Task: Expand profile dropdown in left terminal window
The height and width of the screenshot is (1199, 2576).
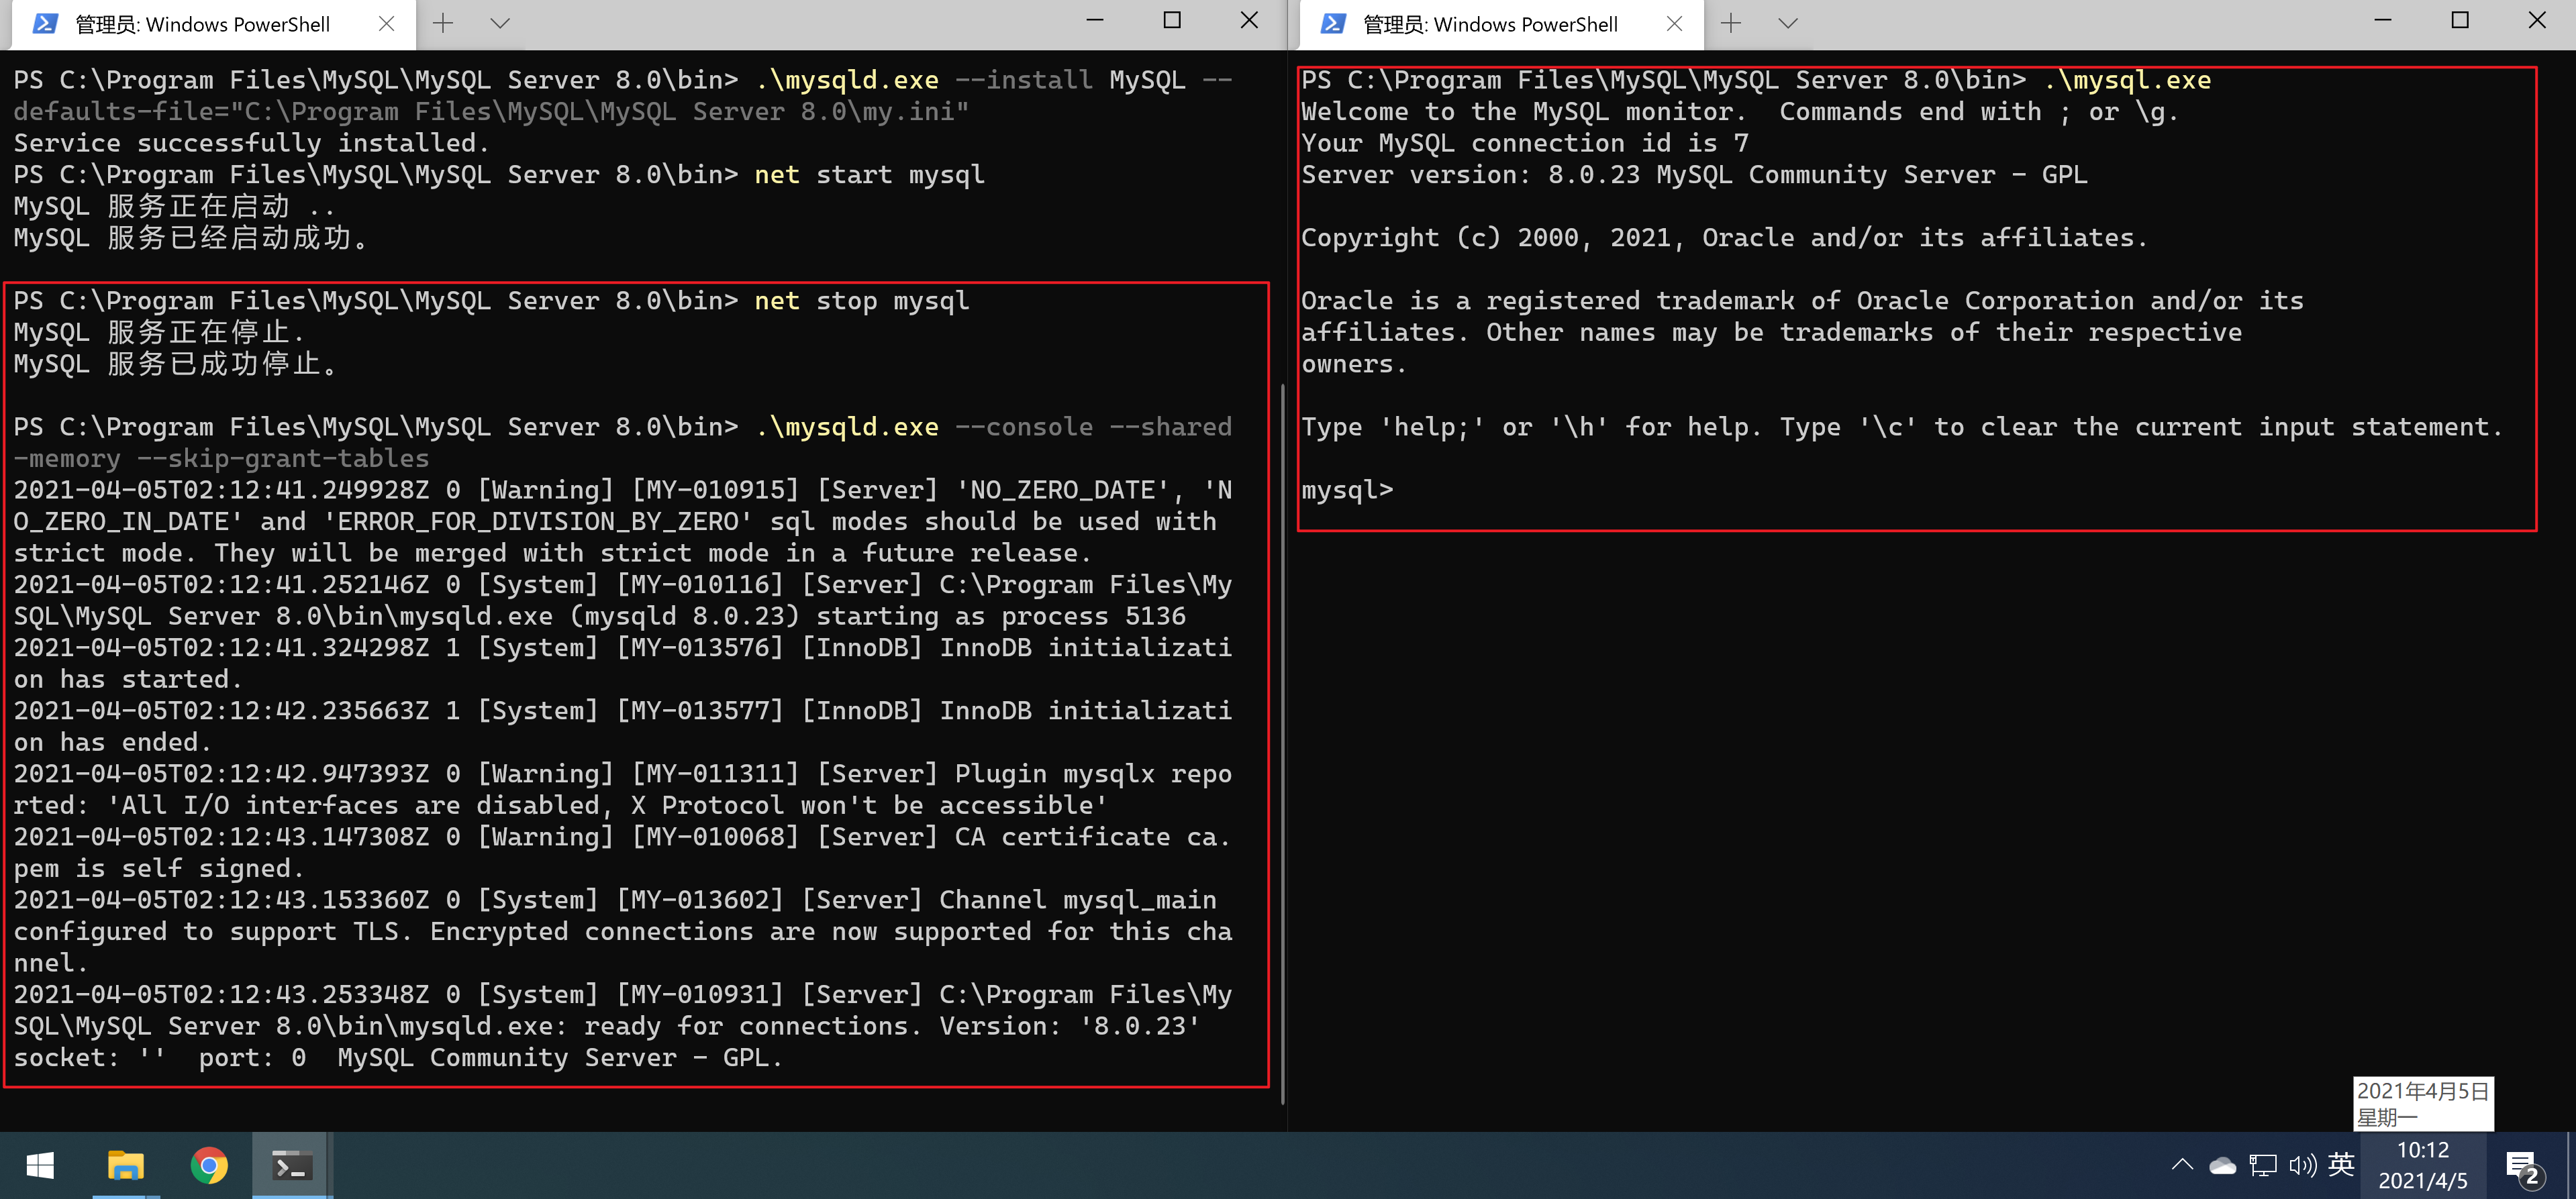Action: (x=500, y=23)
